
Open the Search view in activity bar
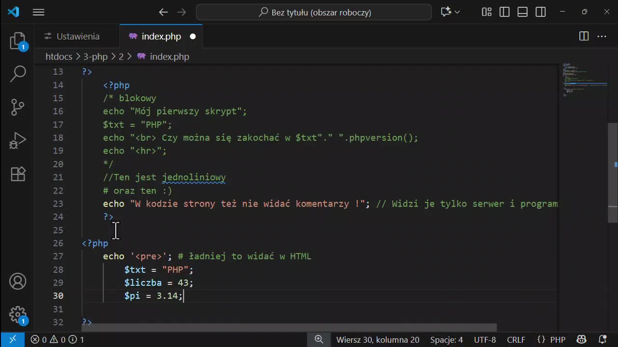pyautogui.click(x=18, y=74)
